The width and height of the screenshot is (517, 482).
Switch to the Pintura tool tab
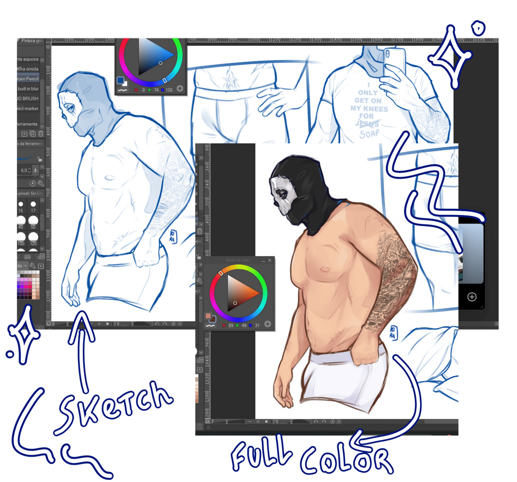(x=32, y=40)
